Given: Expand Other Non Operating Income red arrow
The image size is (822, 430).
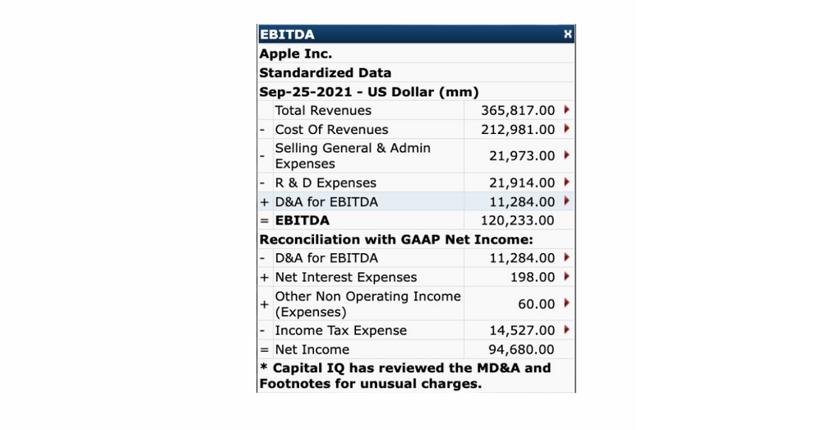Looking at the screenshot, I should (x=566, y=303).
